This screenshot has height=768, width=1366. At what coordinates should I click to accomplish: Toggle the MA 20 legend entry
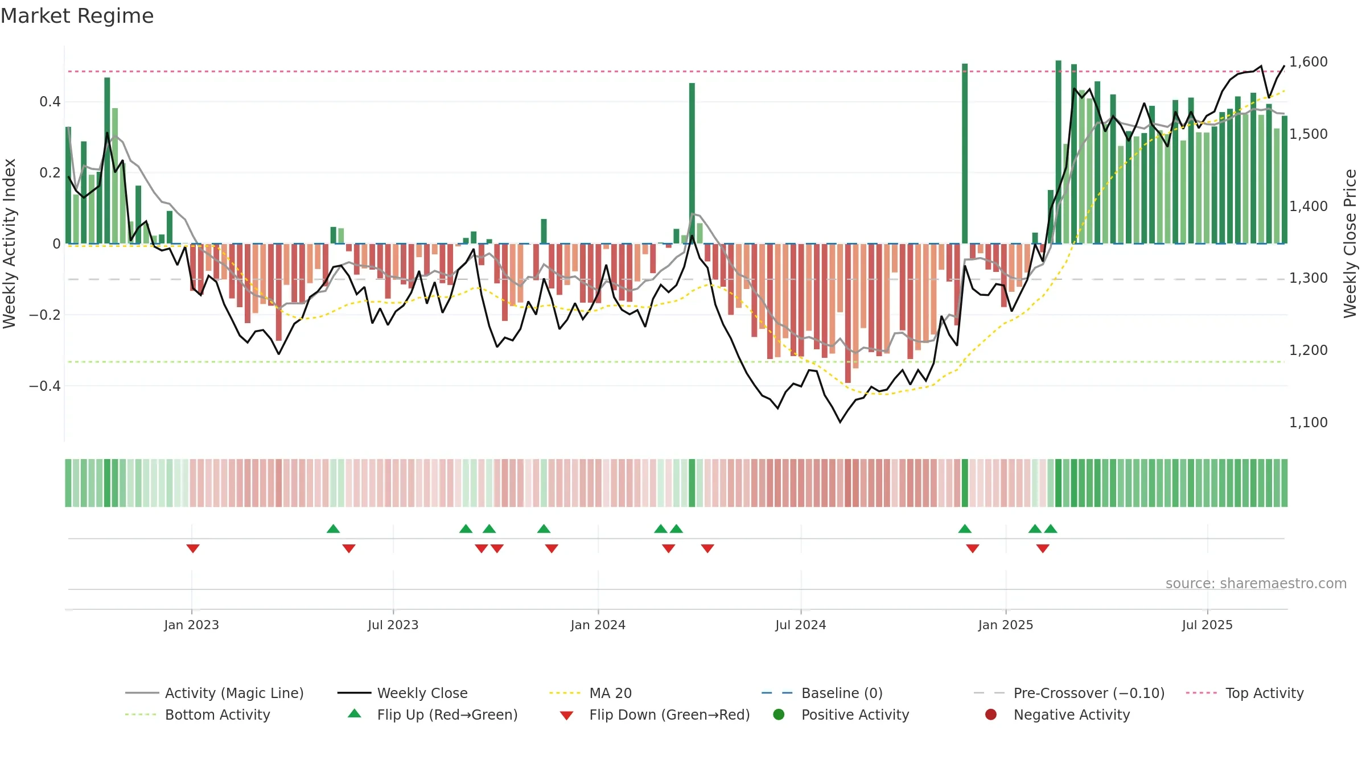click(590, 693)
